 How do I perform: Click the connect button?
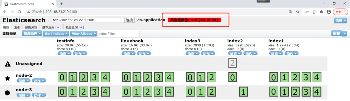[x=129, y=20]
